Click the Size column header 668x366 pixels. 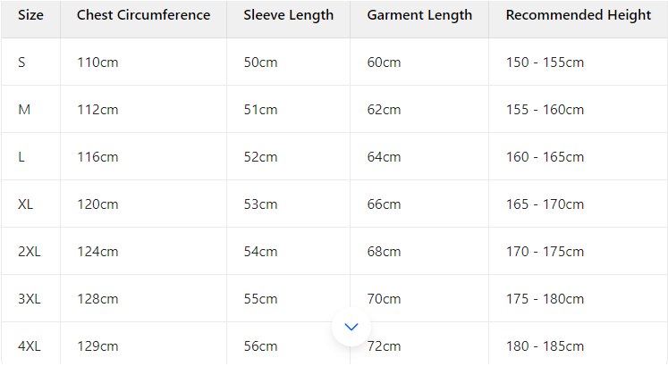[x=30, y=15]
